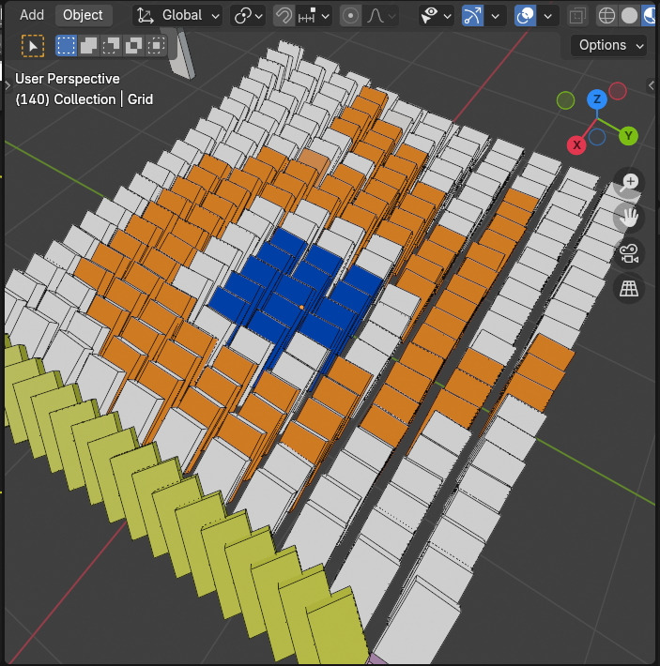Toggle X-ray mode
Screen dimensions: 660x666
click(x=577, y=16)
